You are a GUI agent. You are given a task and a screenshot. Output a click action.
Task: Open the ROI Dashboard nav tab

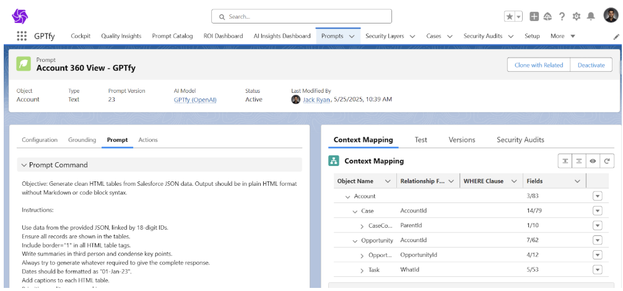(224, 36)
